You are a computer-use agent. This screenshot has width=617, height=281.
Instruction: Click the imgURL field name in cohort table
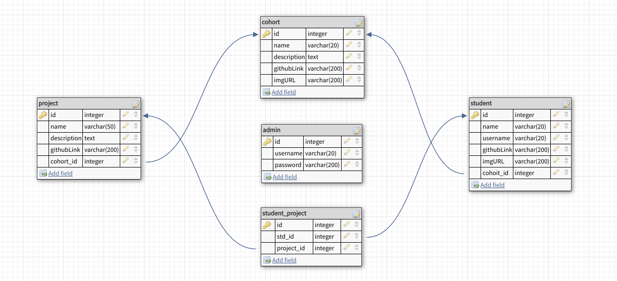tap(283, 80)
